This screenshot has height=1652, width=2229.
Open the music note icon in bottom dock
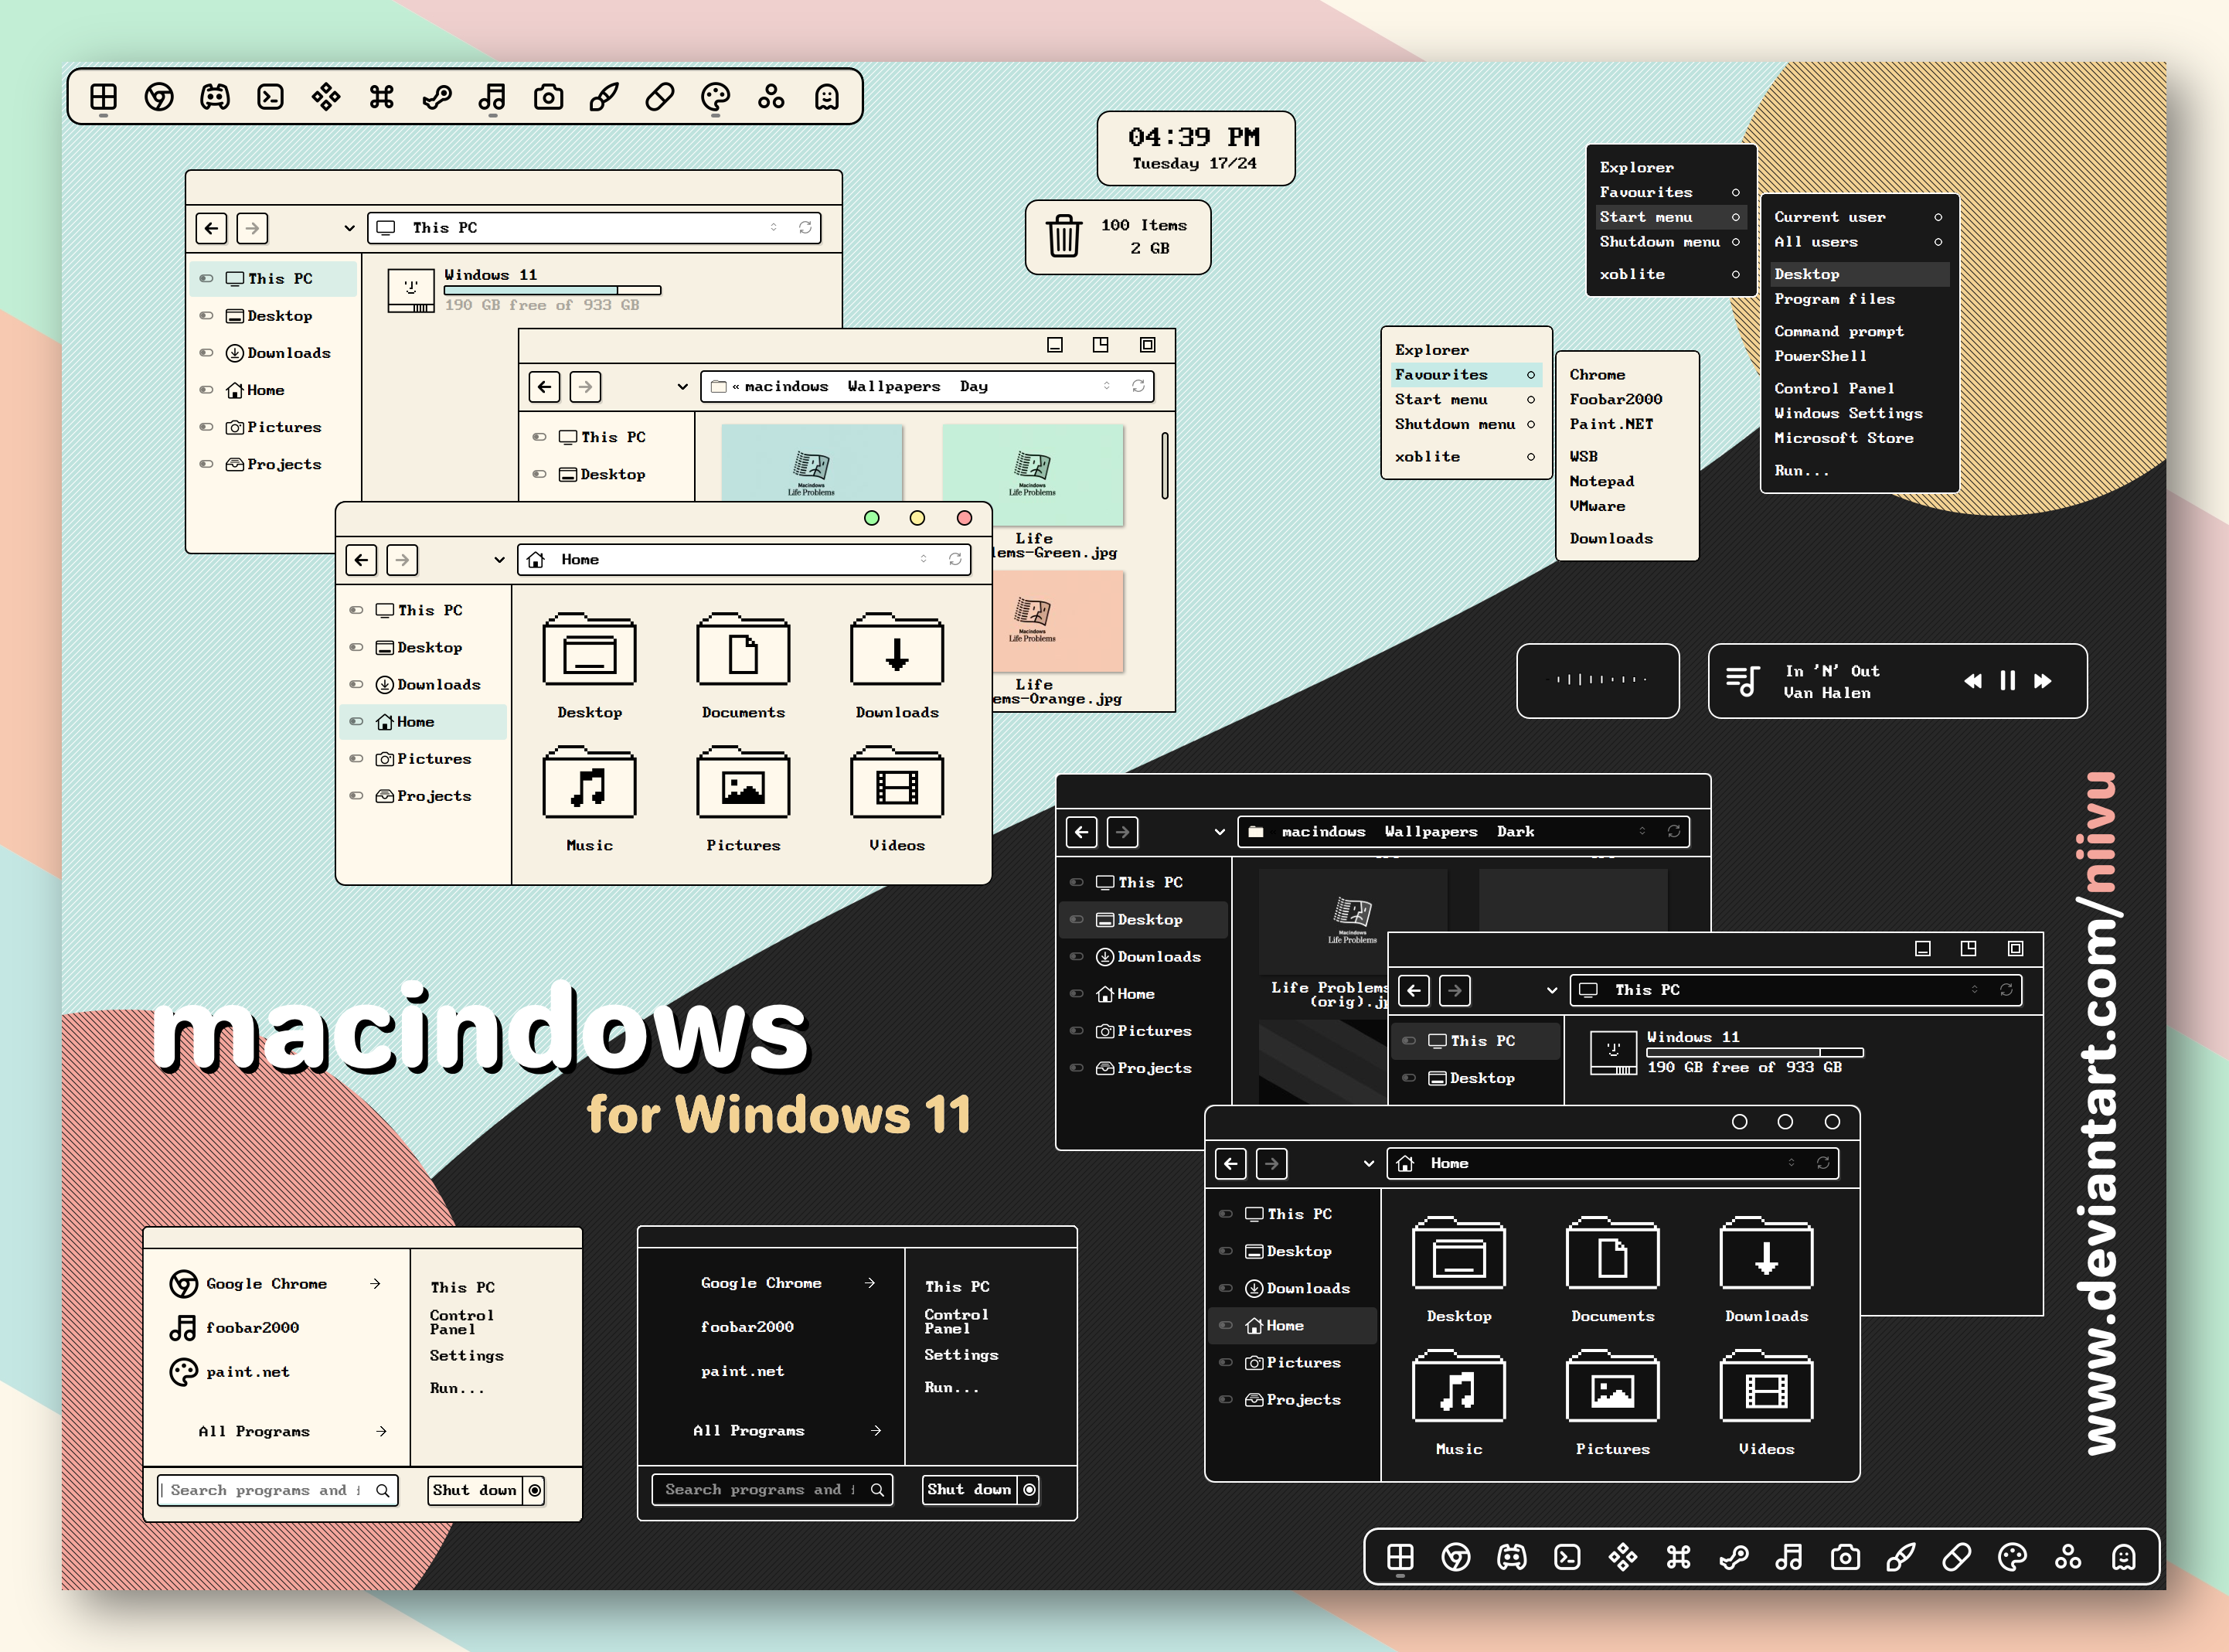coord(1789,1557)
